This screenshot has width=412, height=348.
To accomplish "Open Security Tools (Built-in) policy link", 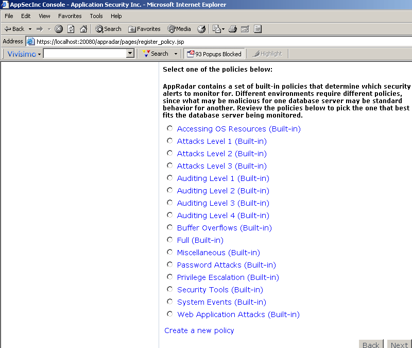I will click(x=220, y=290).
